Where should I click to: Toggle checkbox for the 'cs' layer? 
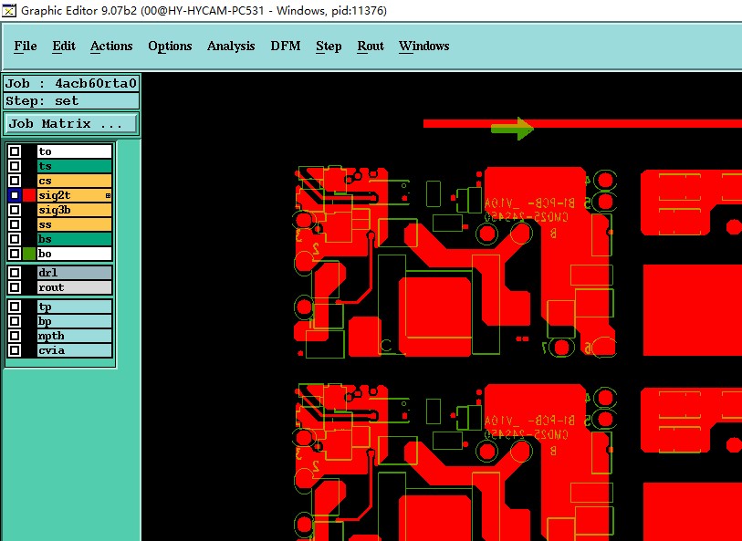click(15, 181)
